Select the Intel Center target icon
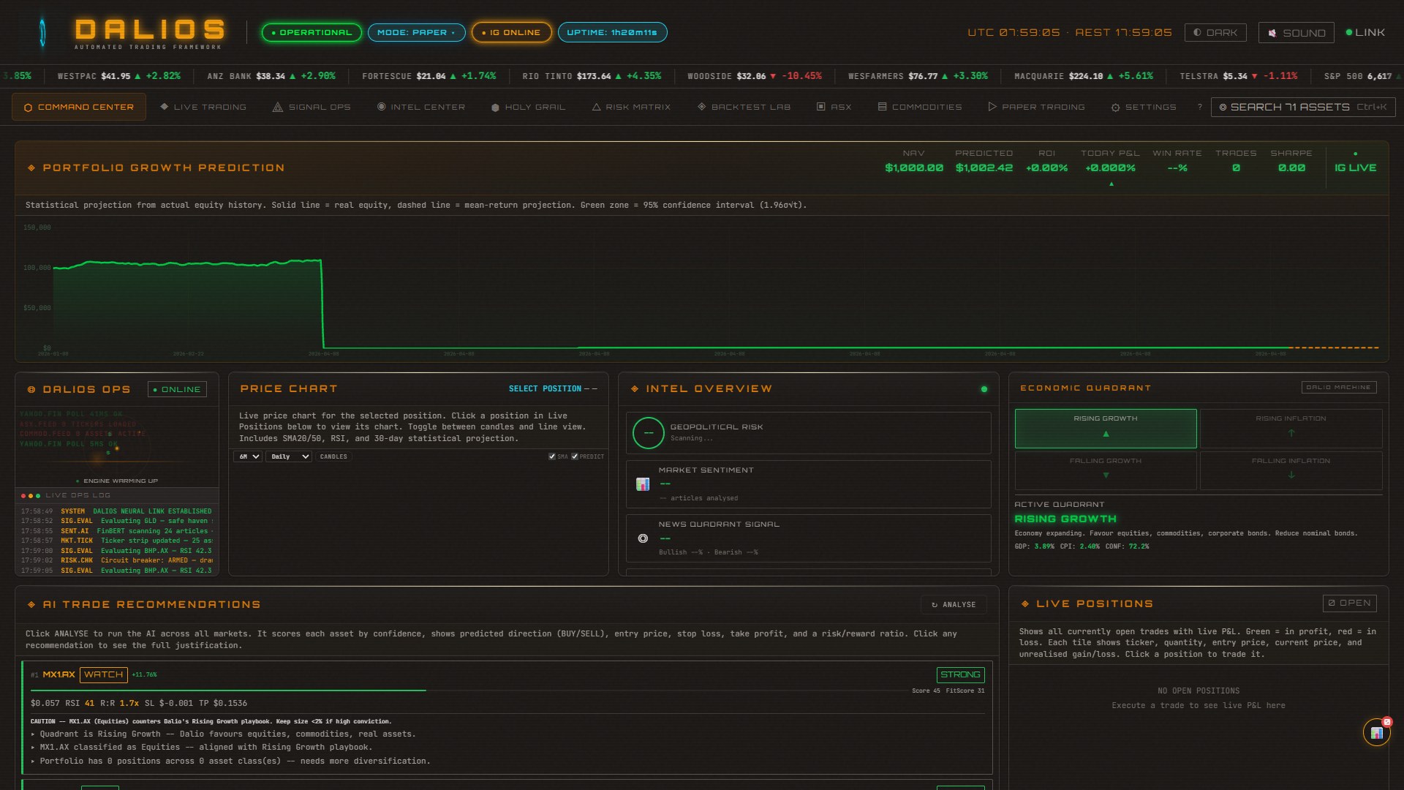Screen dimensions: 1404x790 tap(381, 107)
